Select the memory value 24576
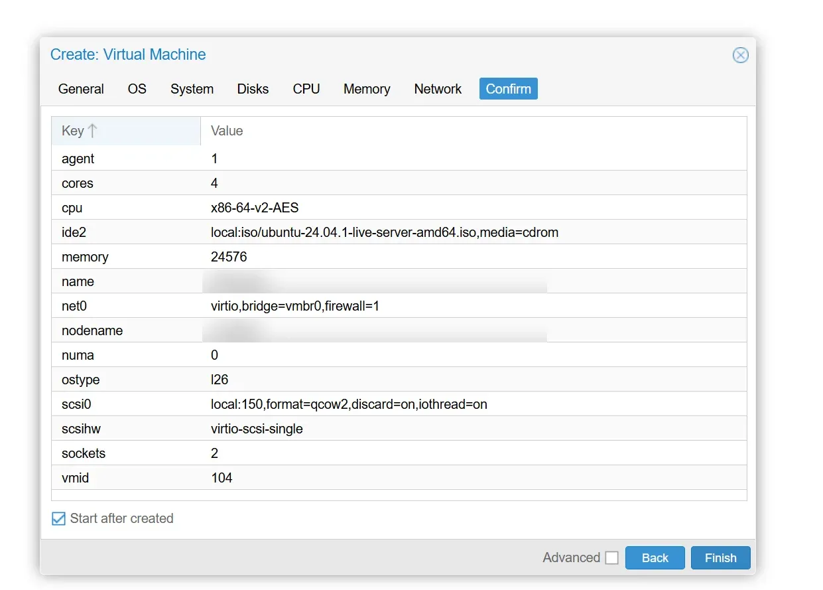 229,257
